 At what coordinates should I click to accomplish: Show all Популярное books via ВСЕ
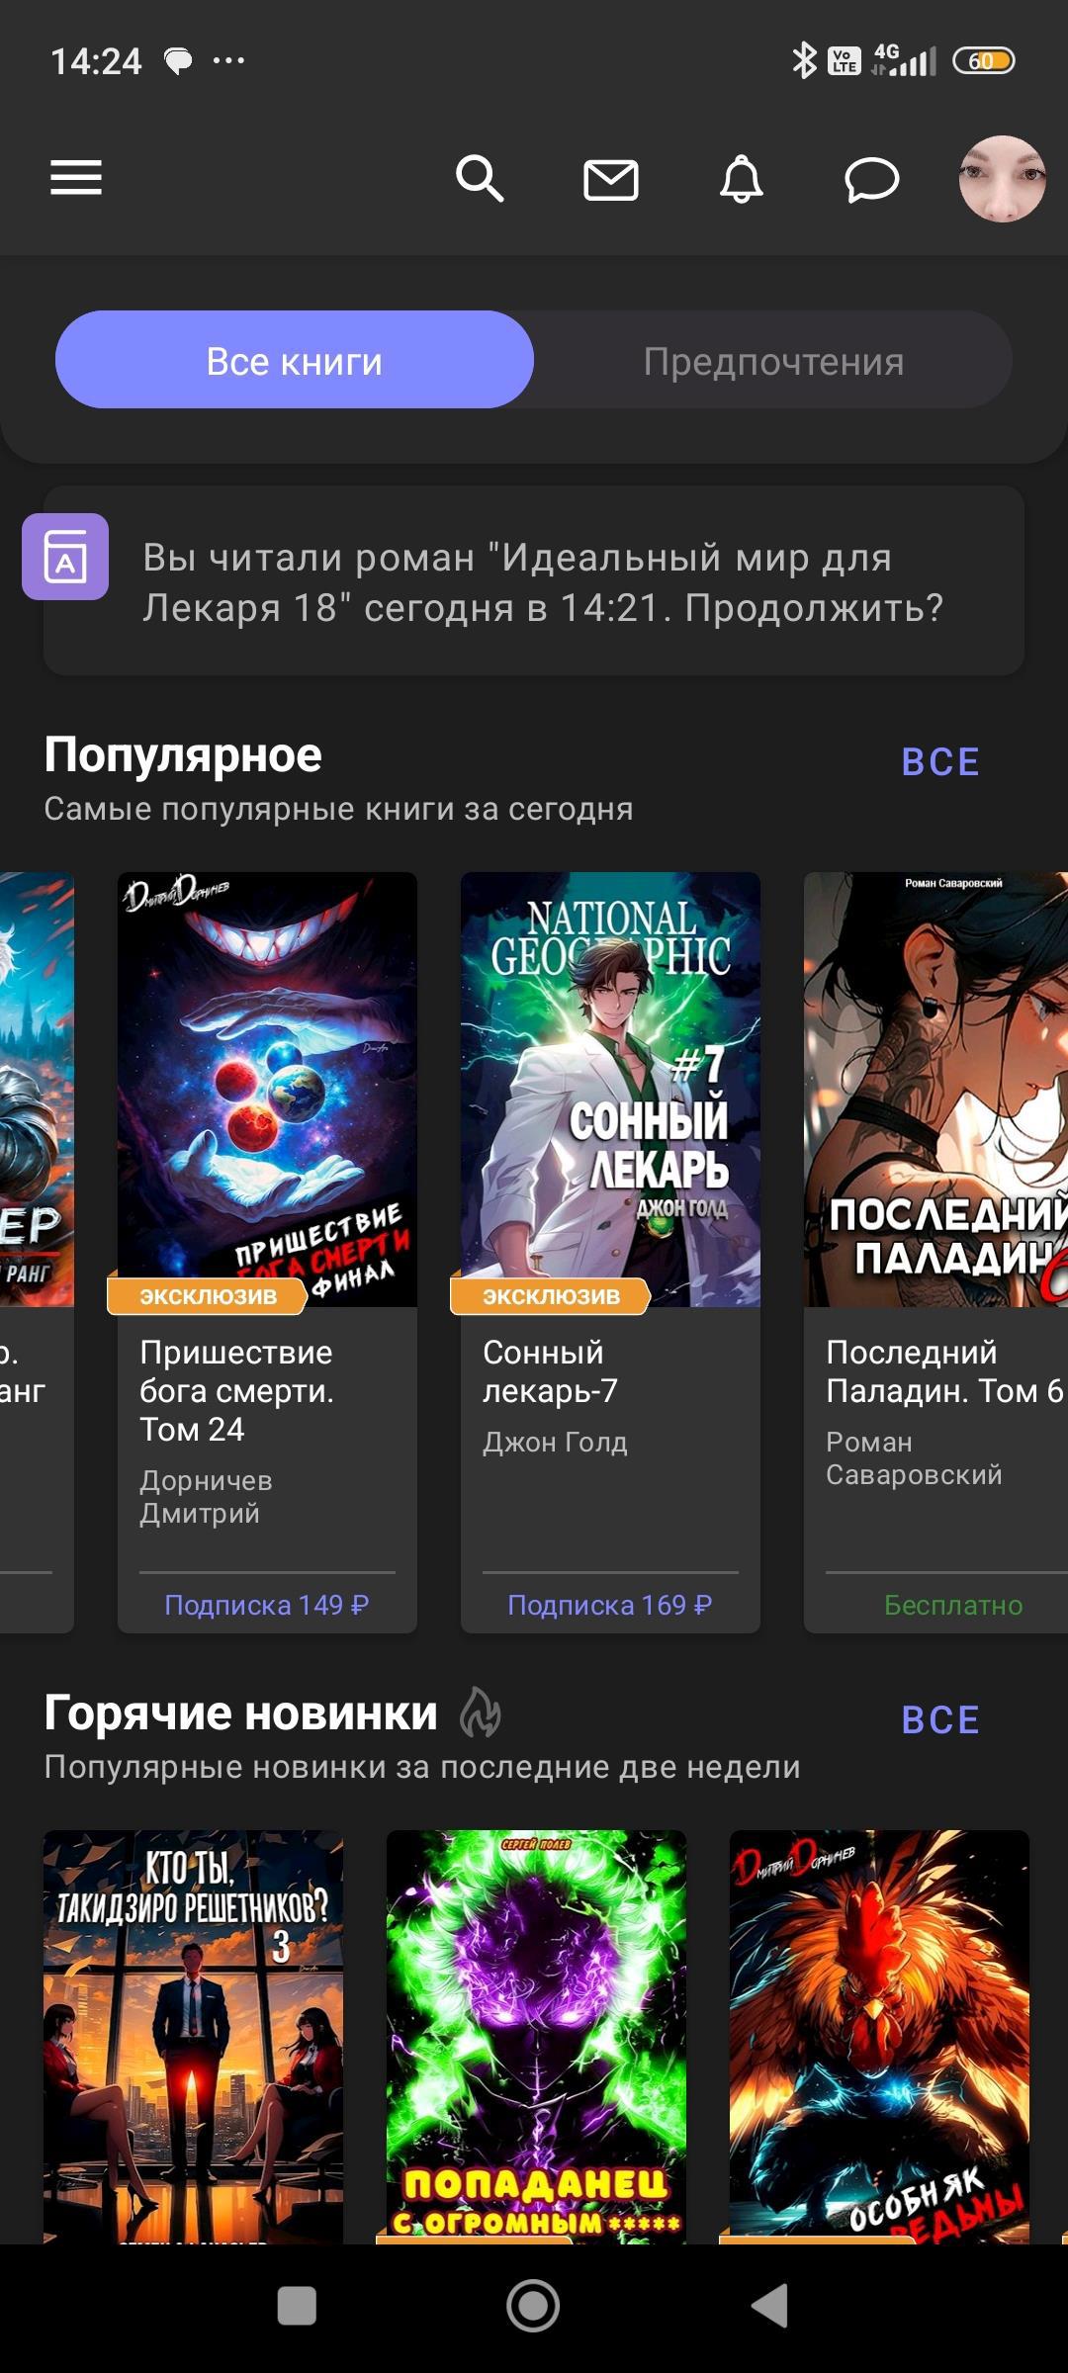940,762
